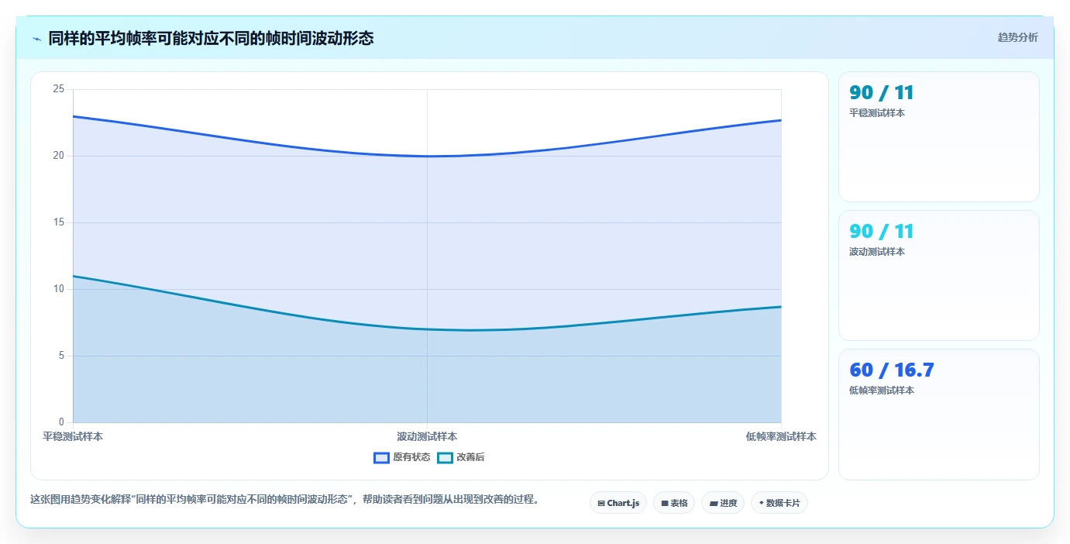Click the y-axis value 15
Screen dimensions: 1070x544
[59, 222]
